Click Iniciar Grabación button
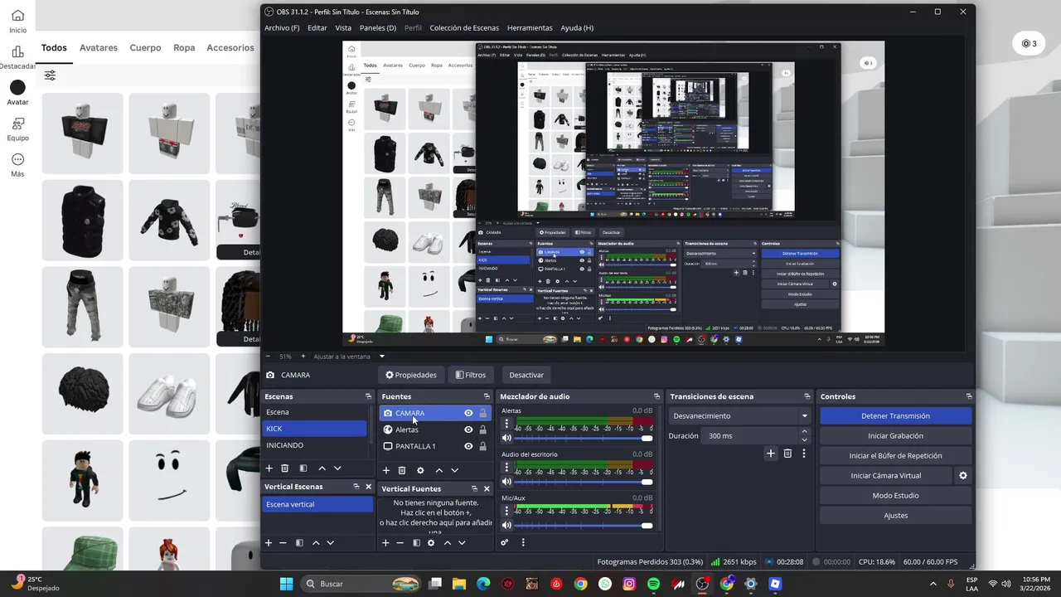Viewport: 1061px width, 597px height. tap(895, 435)
